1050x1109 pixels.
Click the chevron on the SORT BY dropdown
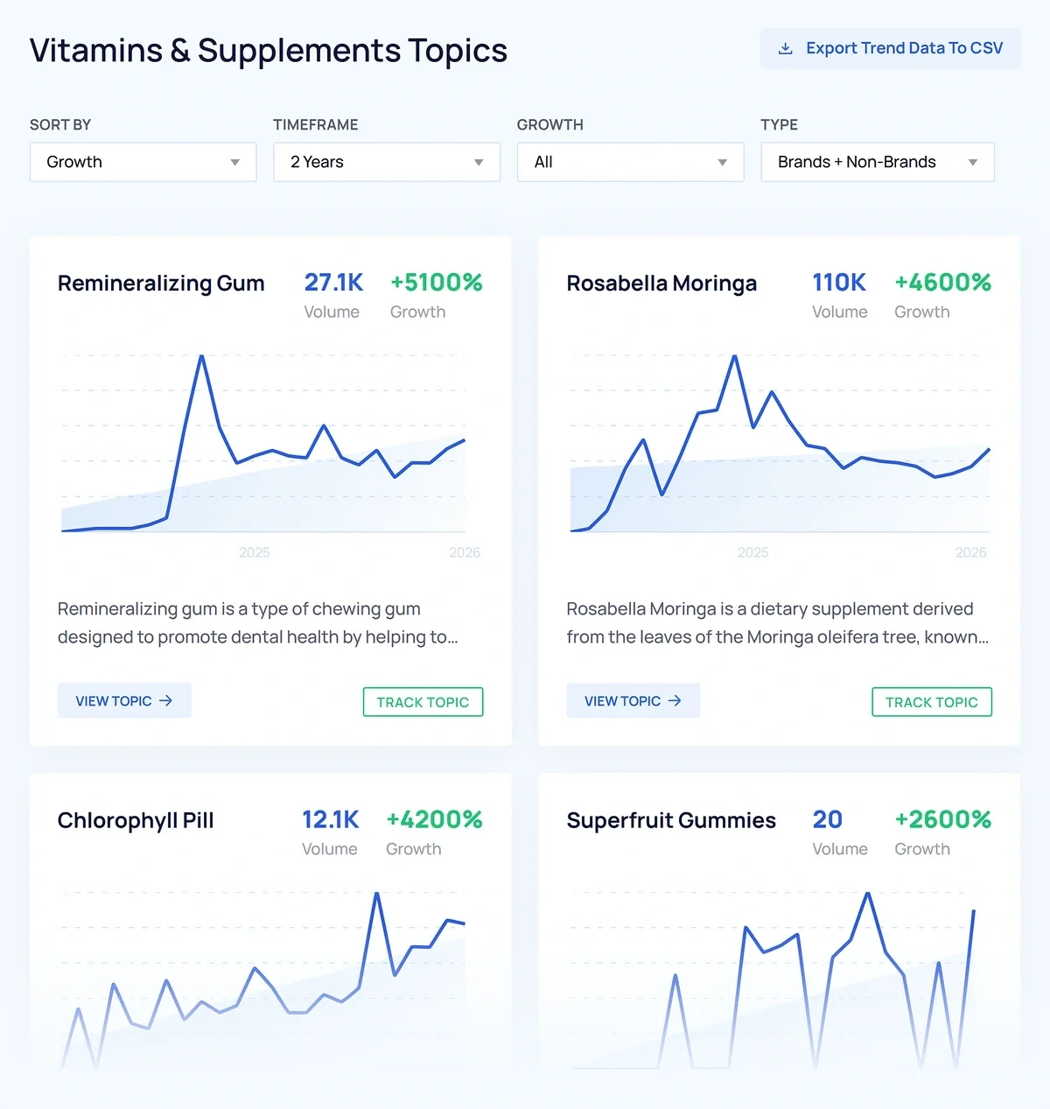coord(234,162)
